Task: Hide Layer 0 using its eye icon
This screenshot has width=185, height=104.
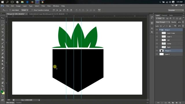Action: tap(157, 54)
